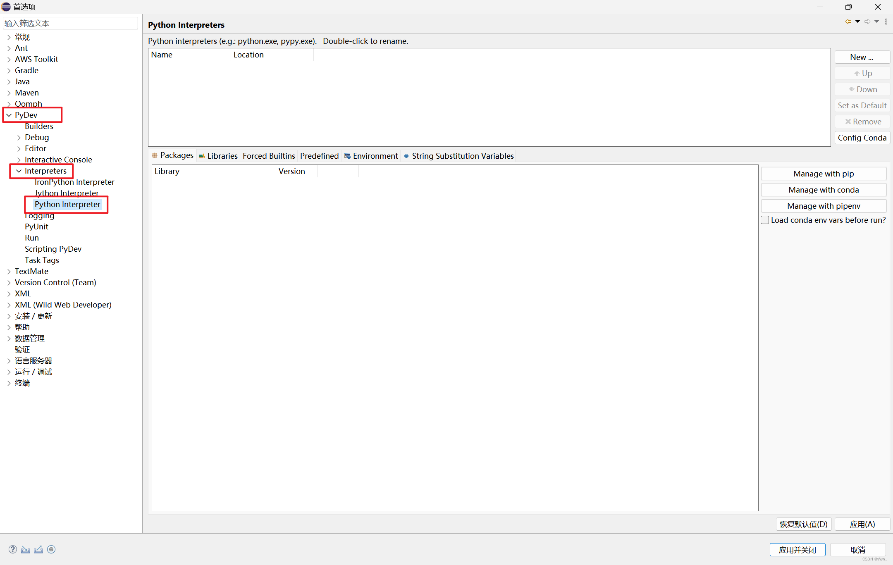Viewport: 893px width, 565px height.
Task: Expand the Java preferences node
Action: pyautogui.click(x=9, y=82)
